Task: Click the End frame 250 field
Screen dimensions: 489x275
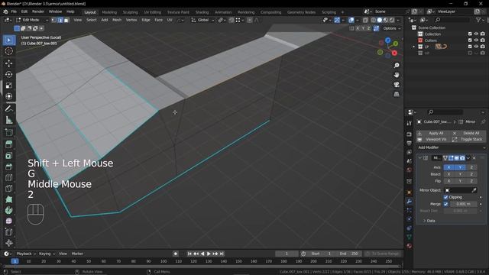Action: (x=349, y=254)
